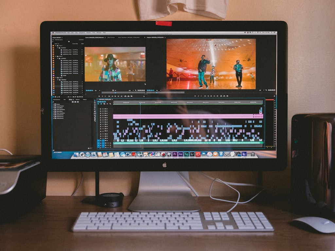335x251 pixels.
Task: Mute the A1 audio track
Action: pos(106,143)
